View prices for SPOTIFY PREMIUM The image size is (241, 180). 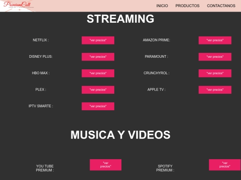[x=224, y=165]
